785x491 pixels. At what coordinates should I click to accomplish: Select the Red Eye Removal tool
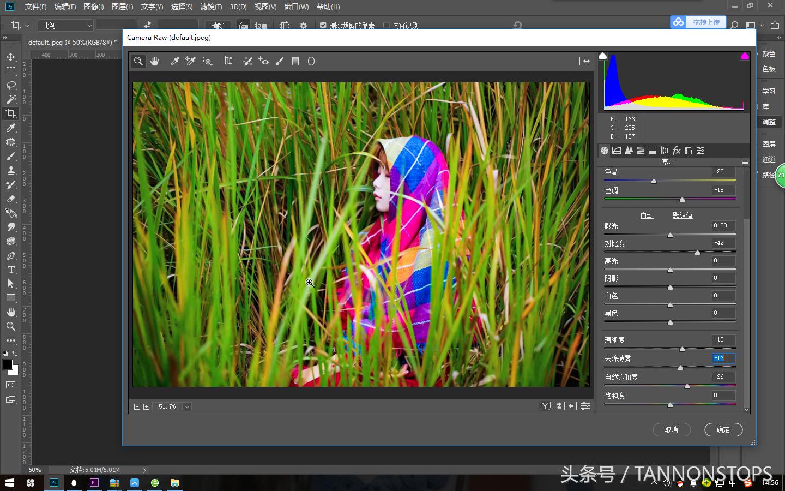coord(263,61)
